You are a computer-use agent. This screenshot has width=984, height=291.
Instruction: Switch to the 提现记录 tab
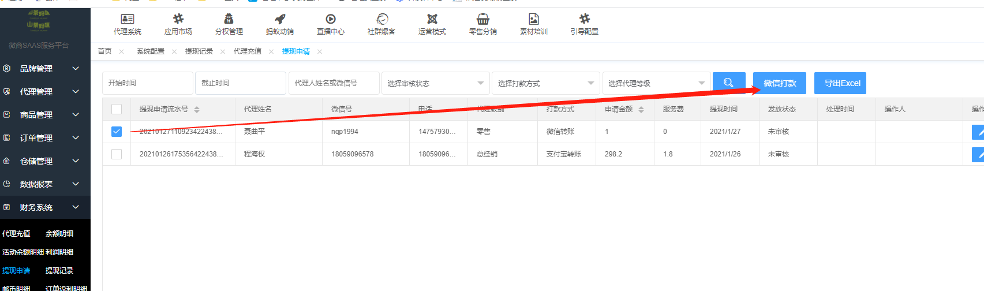(x=199, y=51)
